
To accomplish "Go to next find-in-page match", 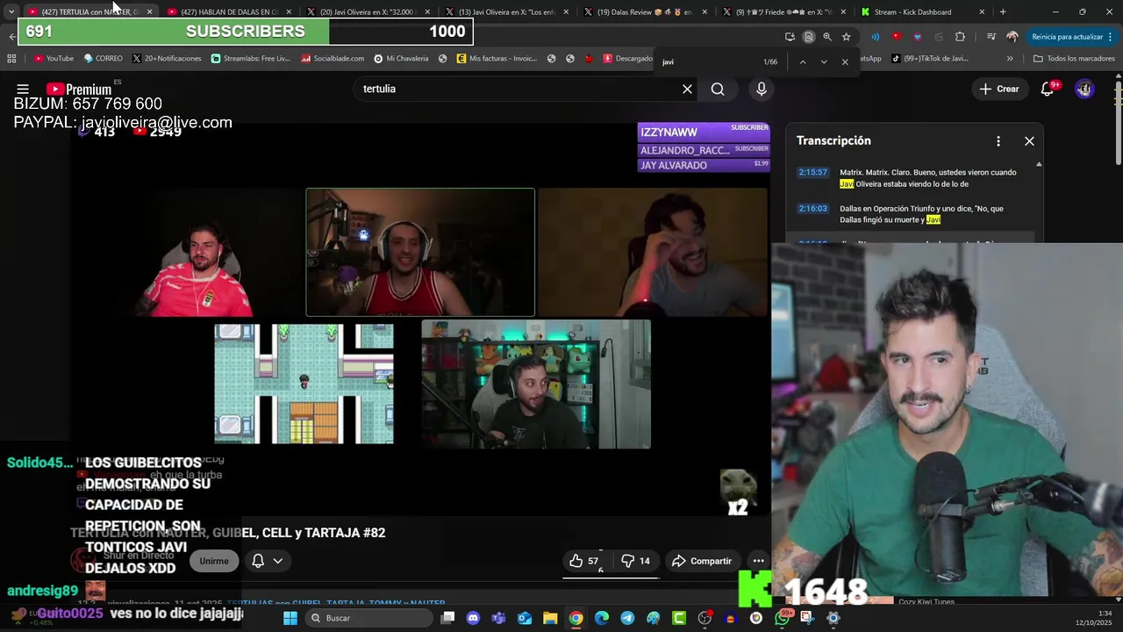I will (824, 61).
